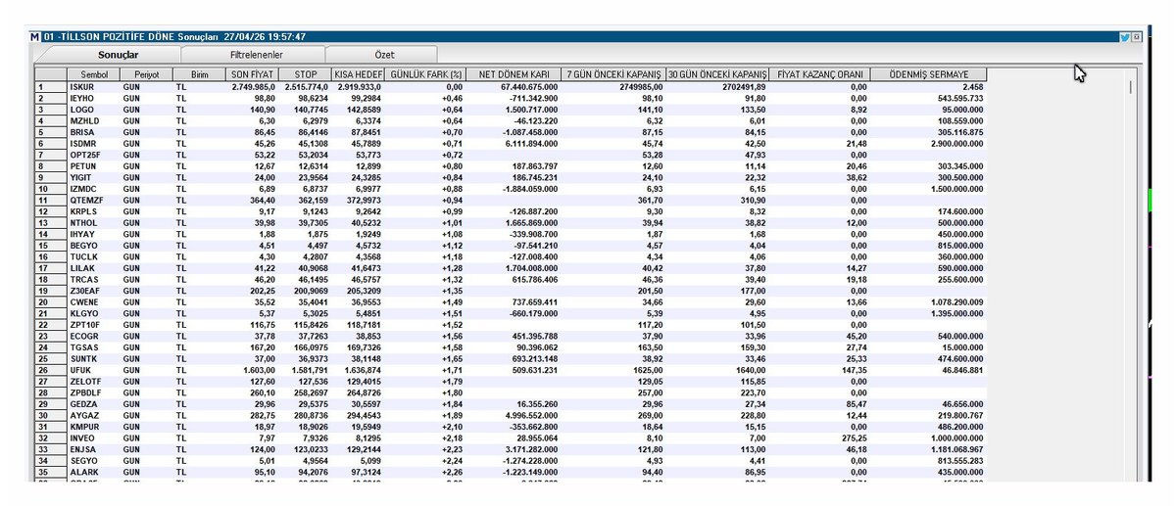Click row number 1 header cell
The width and height of the screenshot is (1176, 506).
[x=50, y=87]
